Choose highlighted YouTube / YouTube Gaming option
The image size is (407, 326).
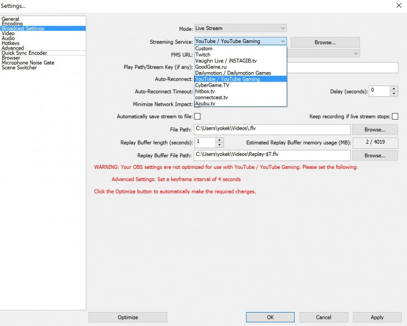pyautogui.click(x=240, y=79)
